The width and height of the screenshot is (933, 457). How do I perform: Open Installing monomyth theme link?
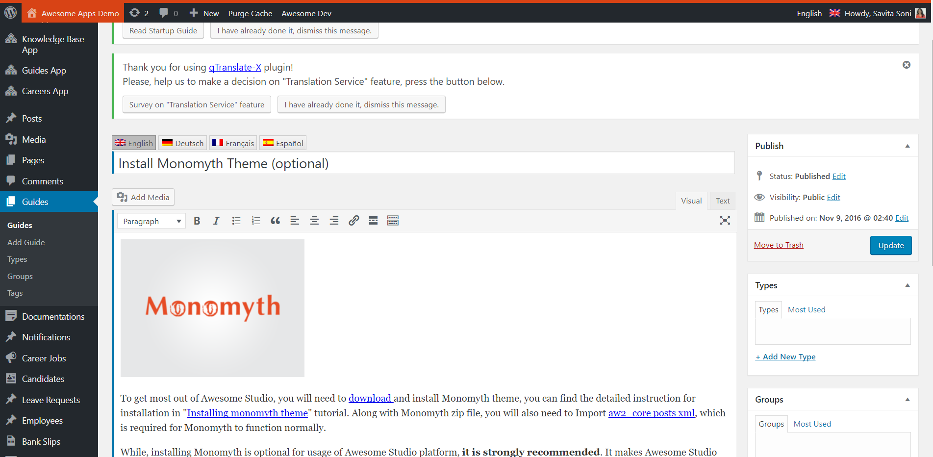click(x=248, y=413)
